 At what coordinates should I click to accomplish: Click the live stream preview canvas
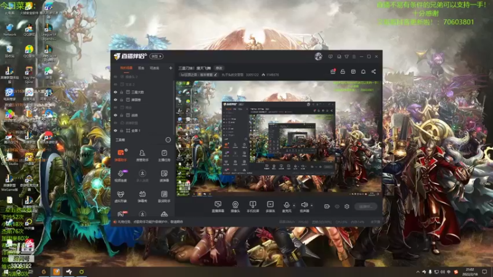coord(279,138)
